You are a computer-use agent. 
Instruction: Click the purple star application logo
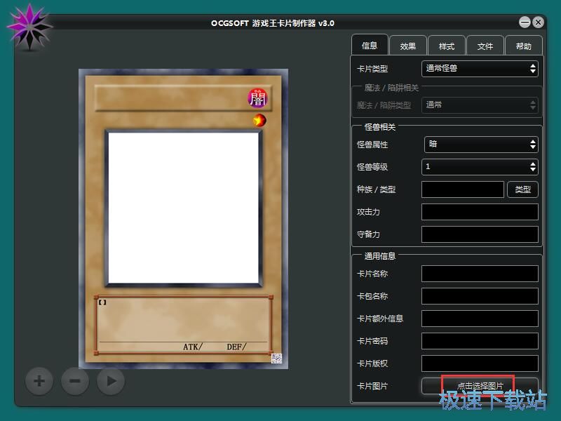[29, 27]
